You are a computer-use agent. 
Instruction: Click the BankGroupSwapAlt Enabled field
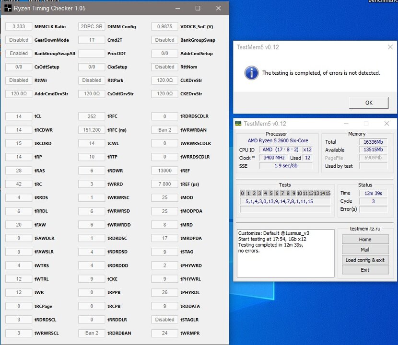(19, 54)
